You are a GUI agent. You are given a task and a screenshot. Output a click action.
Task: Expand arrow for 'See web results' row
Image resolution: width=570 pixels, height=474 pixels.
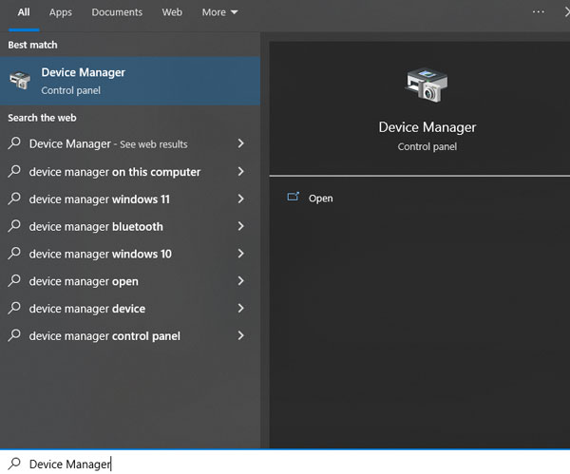point(240,143)
